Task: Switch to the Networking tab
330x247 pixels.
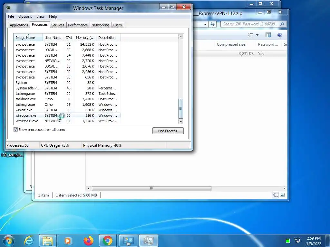Action: tap(100, 25)
